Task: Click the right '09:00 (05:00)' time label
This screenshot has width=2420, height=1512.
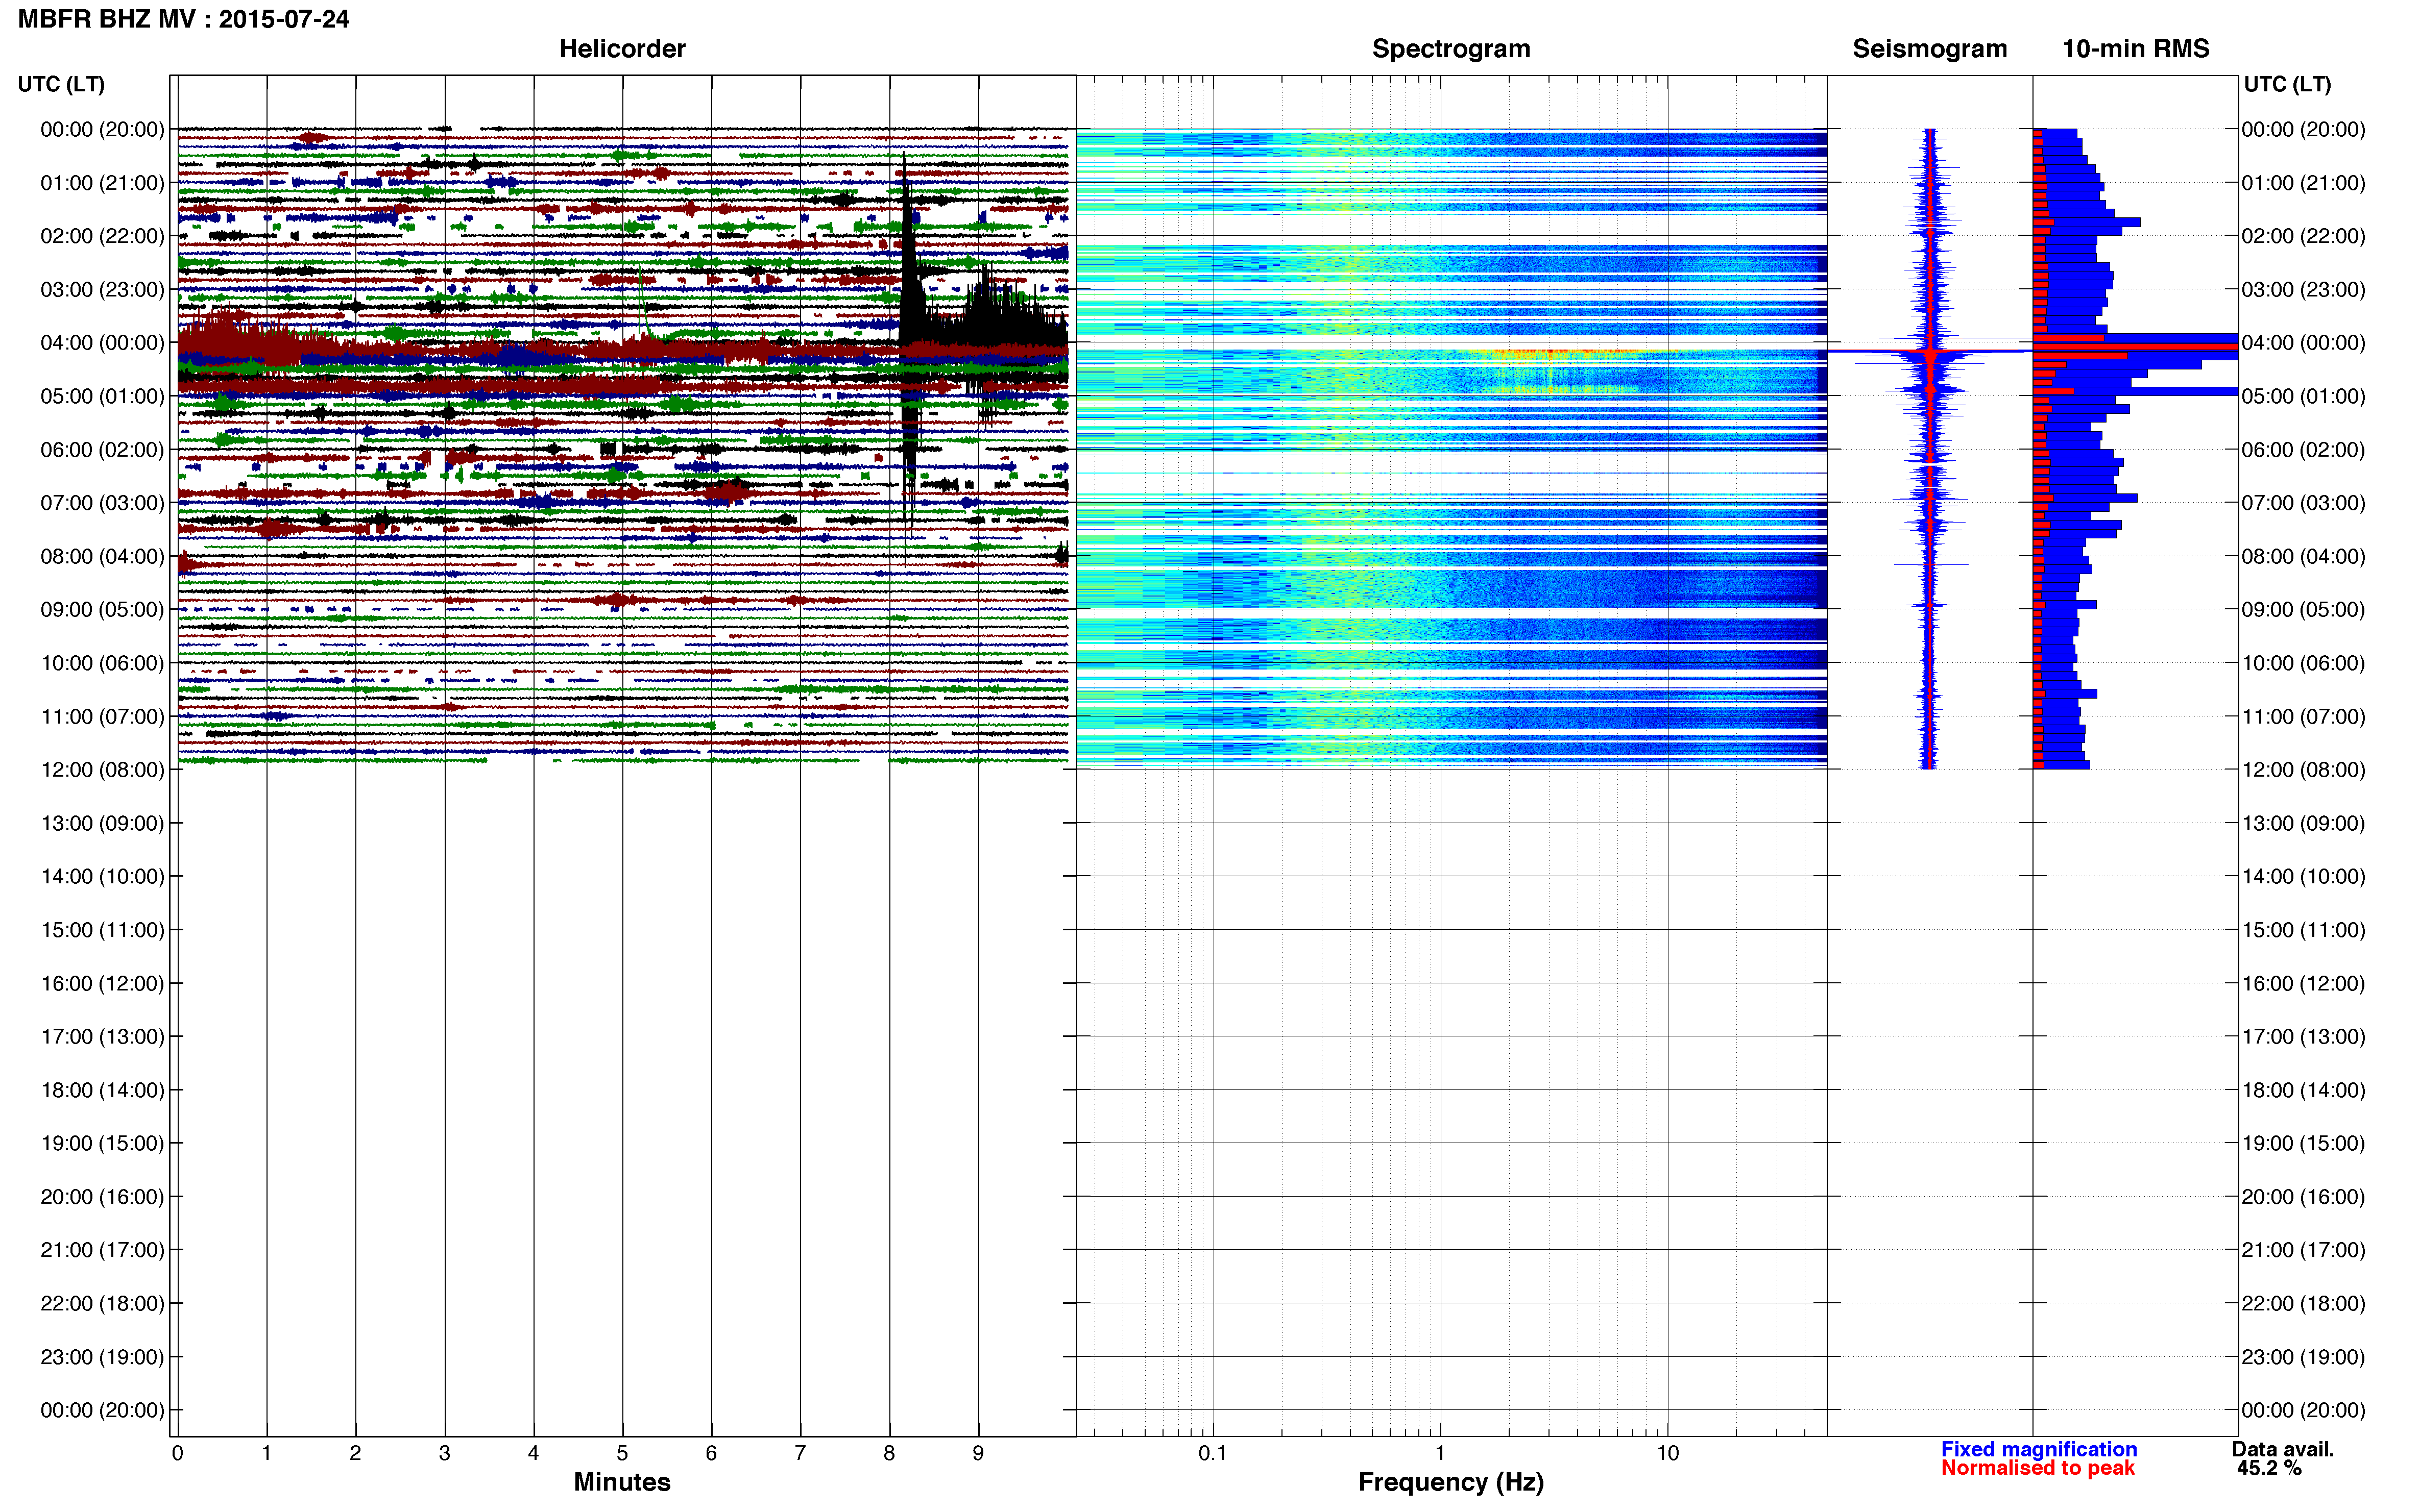Action: (2303, 609)
